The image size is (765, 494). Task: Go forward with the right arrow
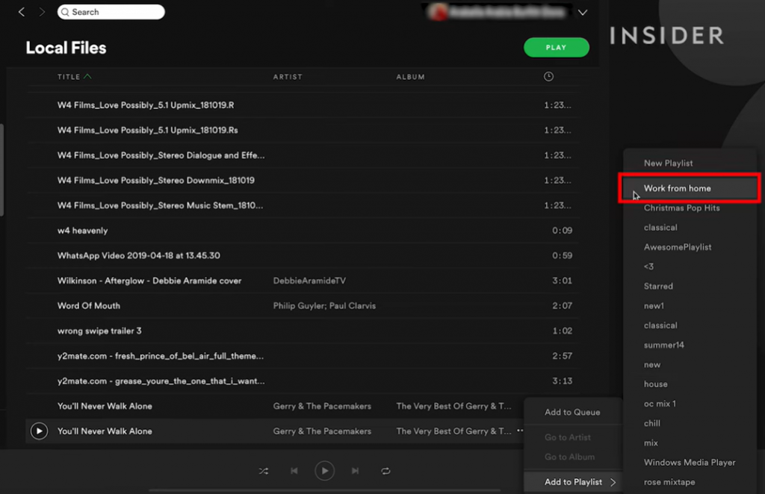(x=42, y=12)
